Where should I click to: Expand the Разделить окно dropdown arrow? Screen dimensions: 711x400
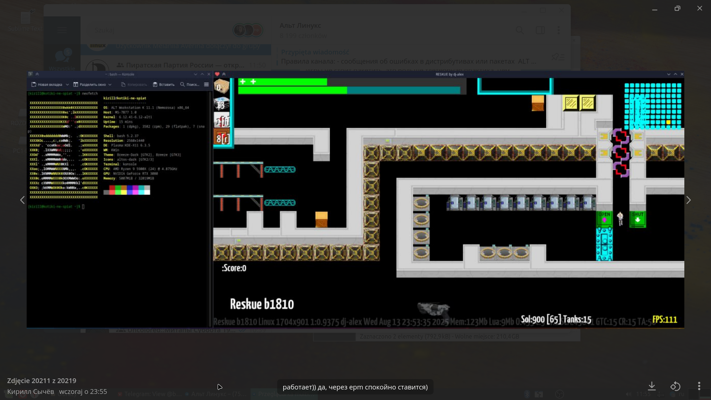click(110, 84)
